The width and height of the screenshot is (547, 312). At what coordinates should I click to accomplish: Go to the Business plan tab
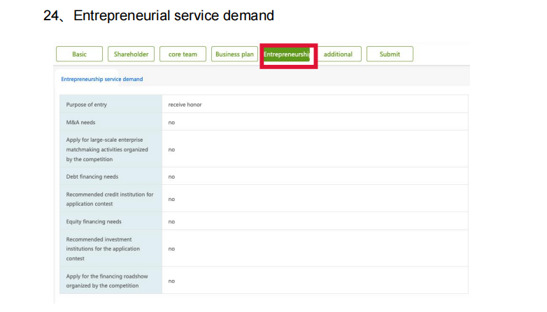(x=234, y=54)
